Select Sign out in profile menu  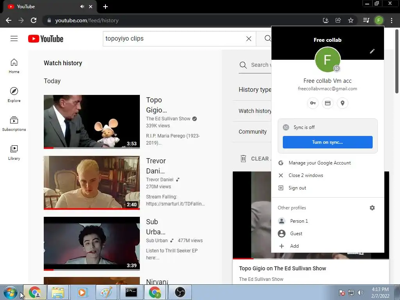click(x=328, y=188)
